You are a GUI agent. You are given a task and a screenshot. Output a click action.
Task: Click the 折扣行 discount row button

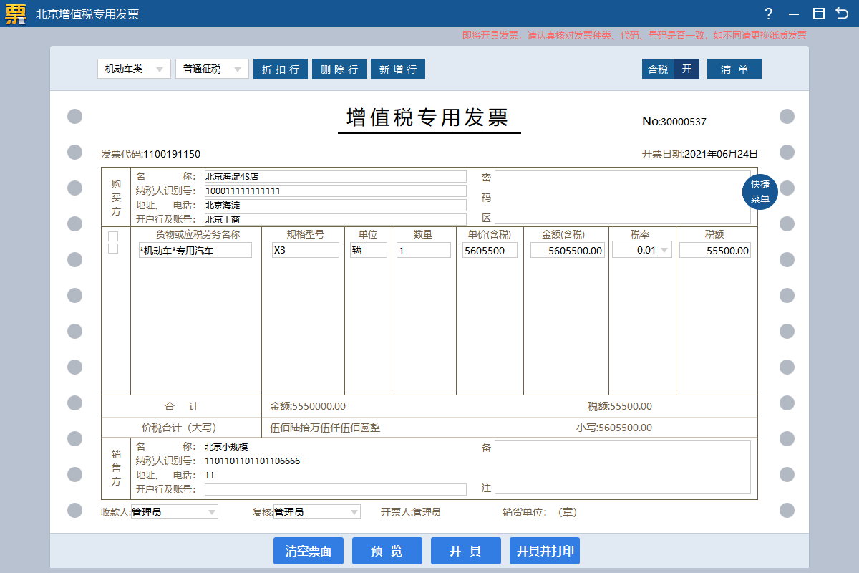click(281, 69)
